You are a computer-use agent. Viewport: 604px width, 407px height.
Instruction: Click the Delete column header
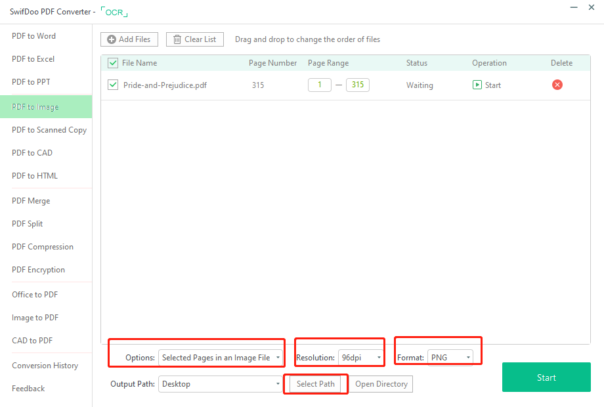click(561, 63)
